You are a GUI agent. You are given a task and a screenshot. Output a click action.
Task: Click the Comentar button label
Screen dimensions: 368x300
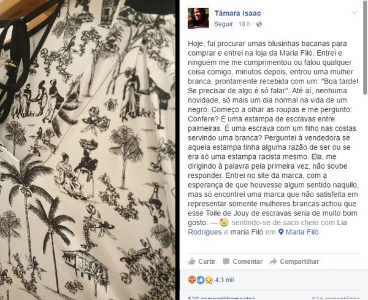(248, 261)
